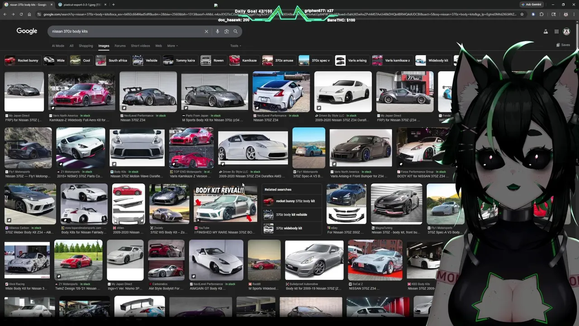This screenshot has height=326, width=579.
Task: Switch to the All results tab
Action: pos(71,46)
